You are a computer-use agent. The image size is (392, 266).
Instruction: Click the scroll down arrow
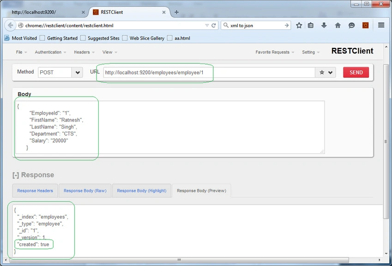tap(386, 254)
